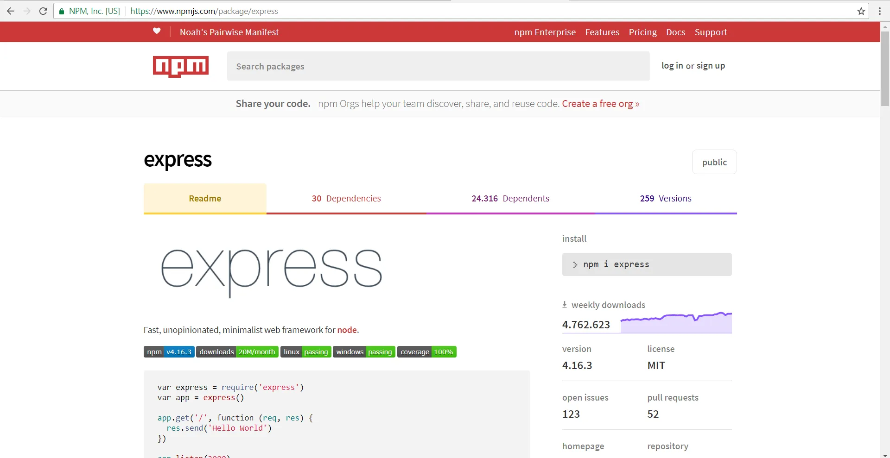The image size is (890, 458).
Task: Click the npm v4.16.3 badge
Action: pyautogui.click(x=169, y=352)
